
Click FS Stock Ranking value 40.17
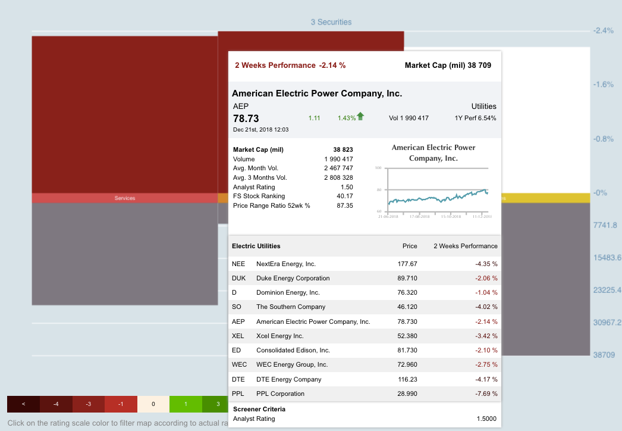pyautogui.click(x=345, y=196)
